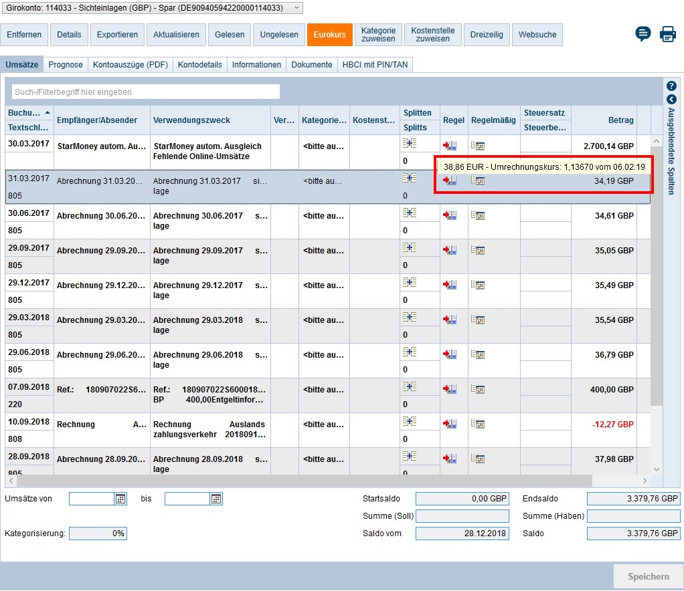Open Kontoauszüge (PDF) tab
Image resolution: width=684 pixels, height=591 pixels.
click(131, 64)
